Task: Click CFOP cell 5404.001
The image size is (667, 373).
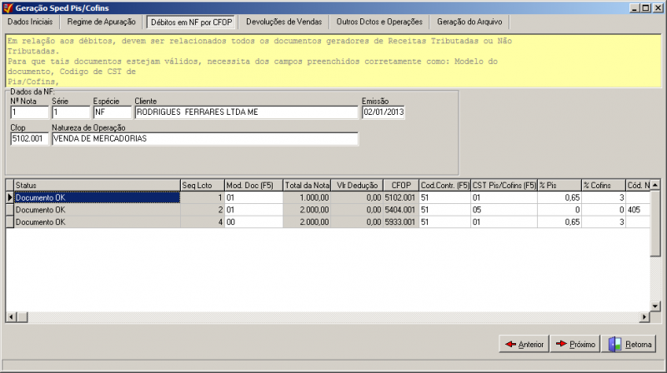Action: (401, 210)
